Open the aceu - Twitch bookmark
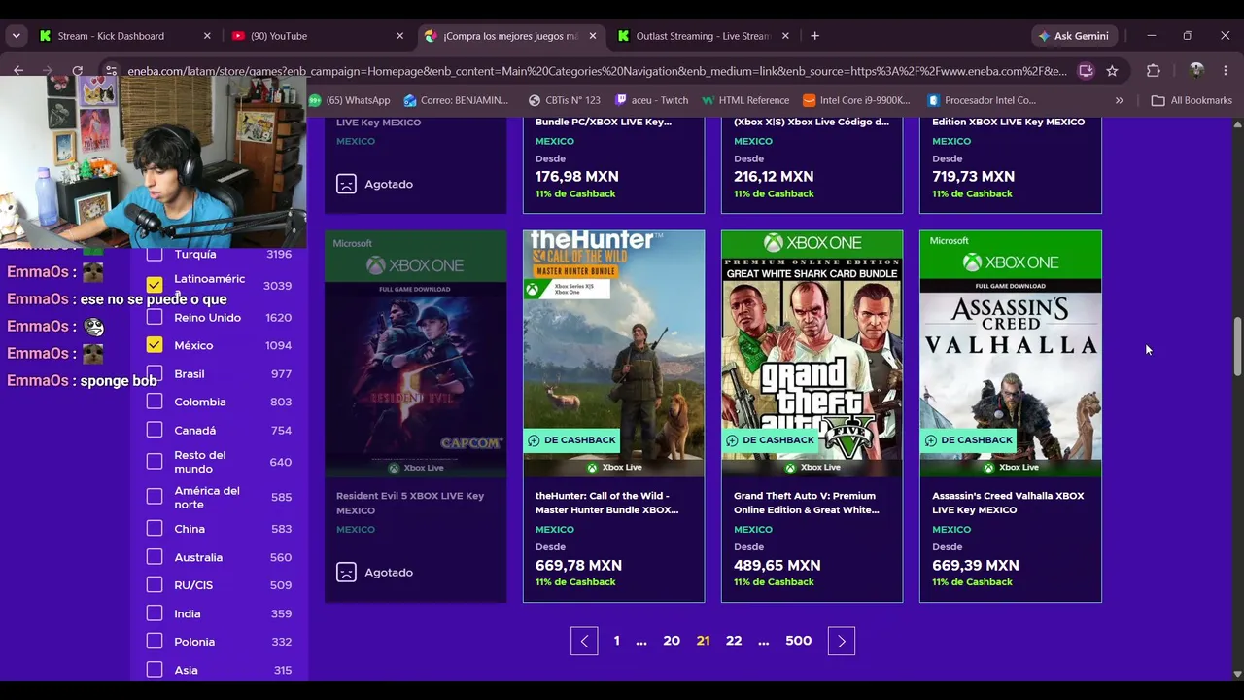The image size is (1244, 700). point(651,100)
